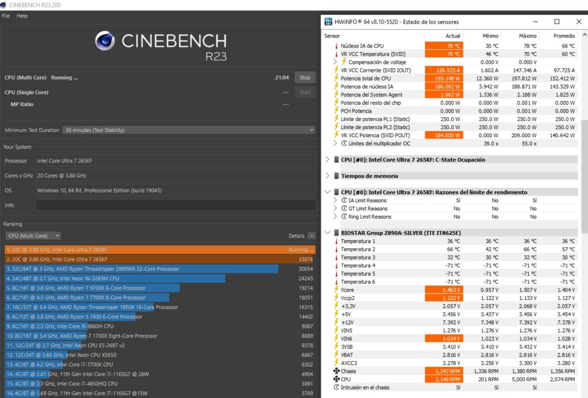Click thermometer icon beside Temperatura 2
This screenshot has width=588, height=398.
coord(336,249)
